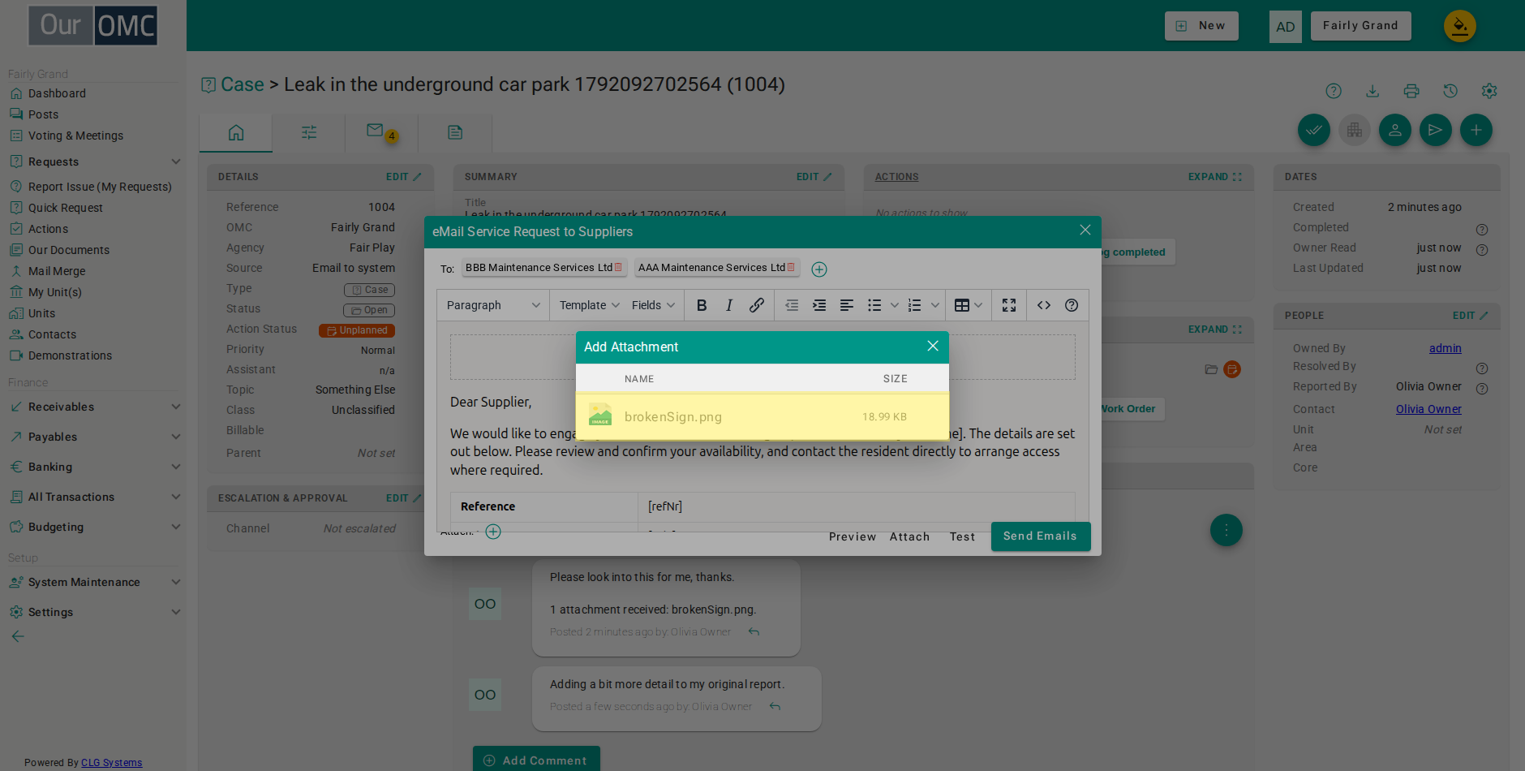Expand the Requests sidebar section
Screen dimensions: 1525x771
(x=95, y=162)
